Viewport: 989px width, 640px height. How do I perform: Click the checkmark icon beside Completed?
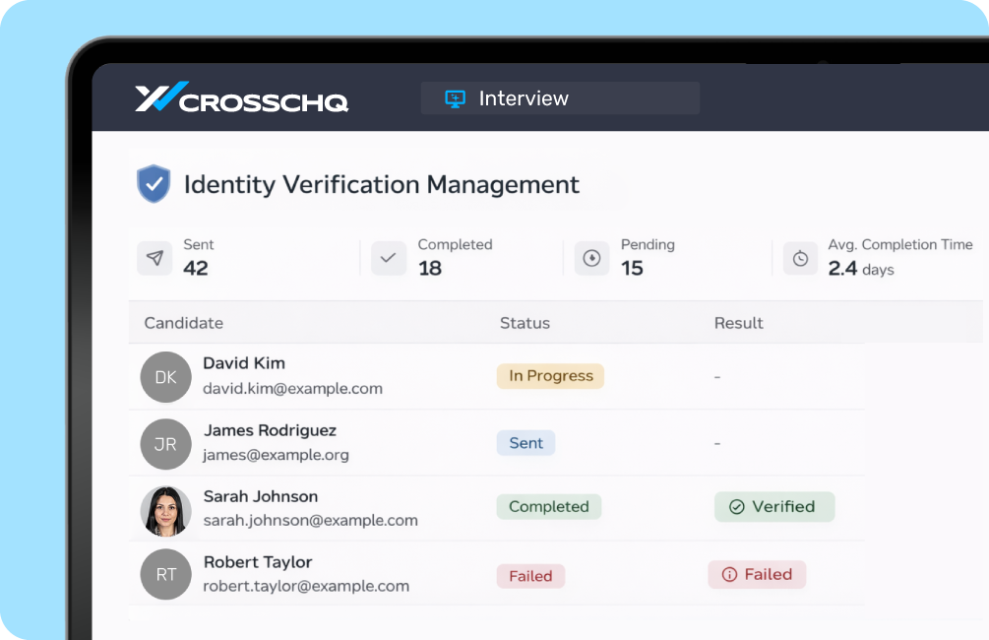388,258
